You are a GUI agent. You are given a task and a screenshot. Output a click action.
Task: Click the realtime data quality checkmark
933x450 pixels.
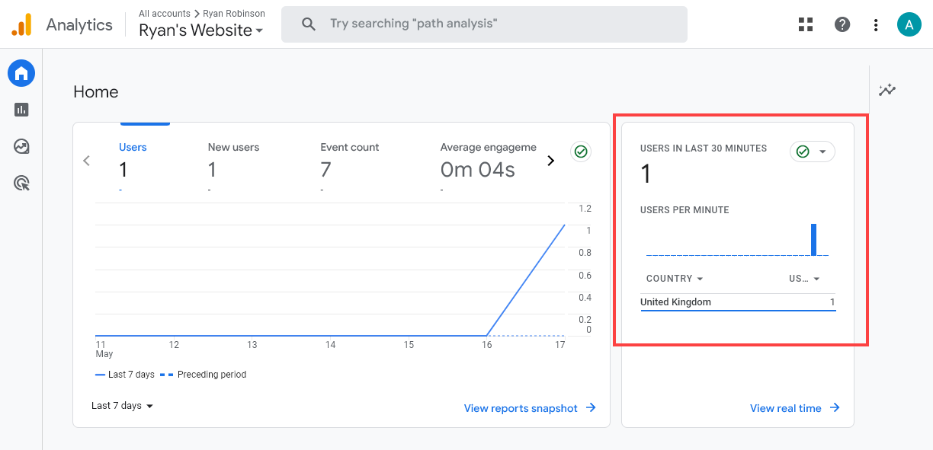tap(803, 151)
